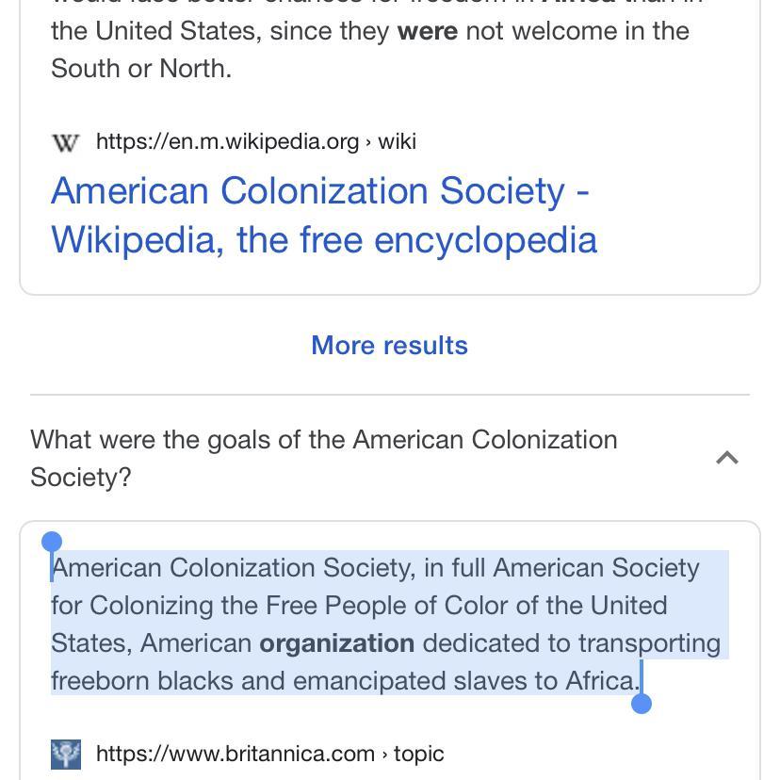Click the 'topic' breadcrumb after the Britannica URL
The width and height of the screenshot is (780, 780).
pyautogui.click(x=418, y=754)
